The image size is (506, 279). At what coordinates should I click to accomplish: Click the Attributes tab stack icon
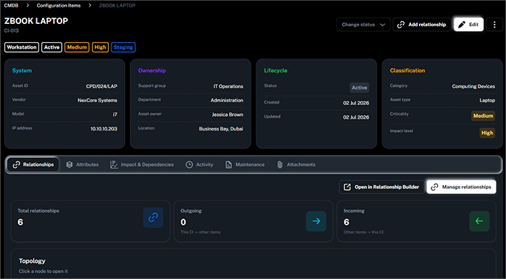click(69, 165)
